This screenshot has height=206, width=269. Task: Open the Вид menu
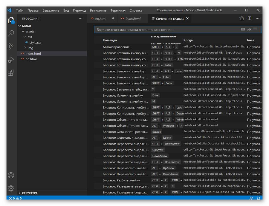point(66,10)
